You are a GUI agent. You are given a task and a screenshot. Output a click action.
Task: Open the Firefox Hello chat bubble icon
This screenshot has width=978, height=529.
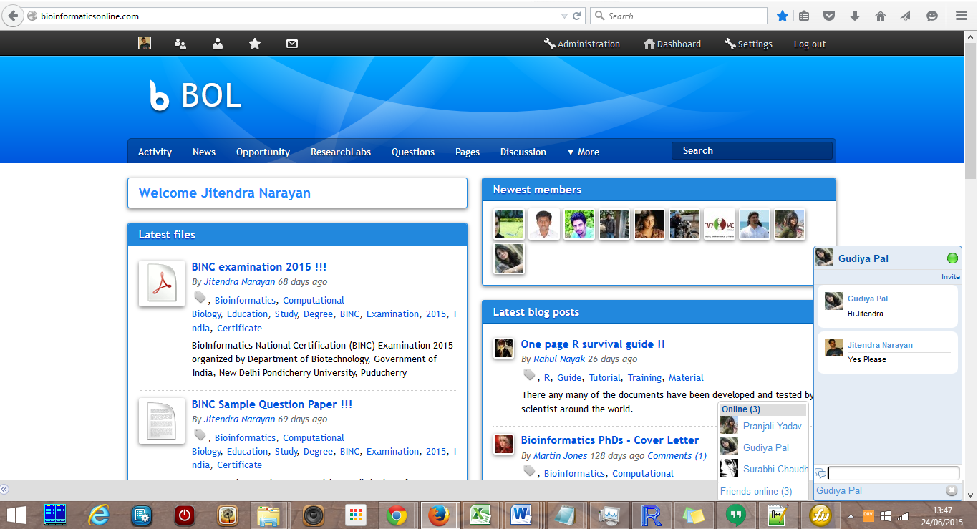click(x=931, y=16)
